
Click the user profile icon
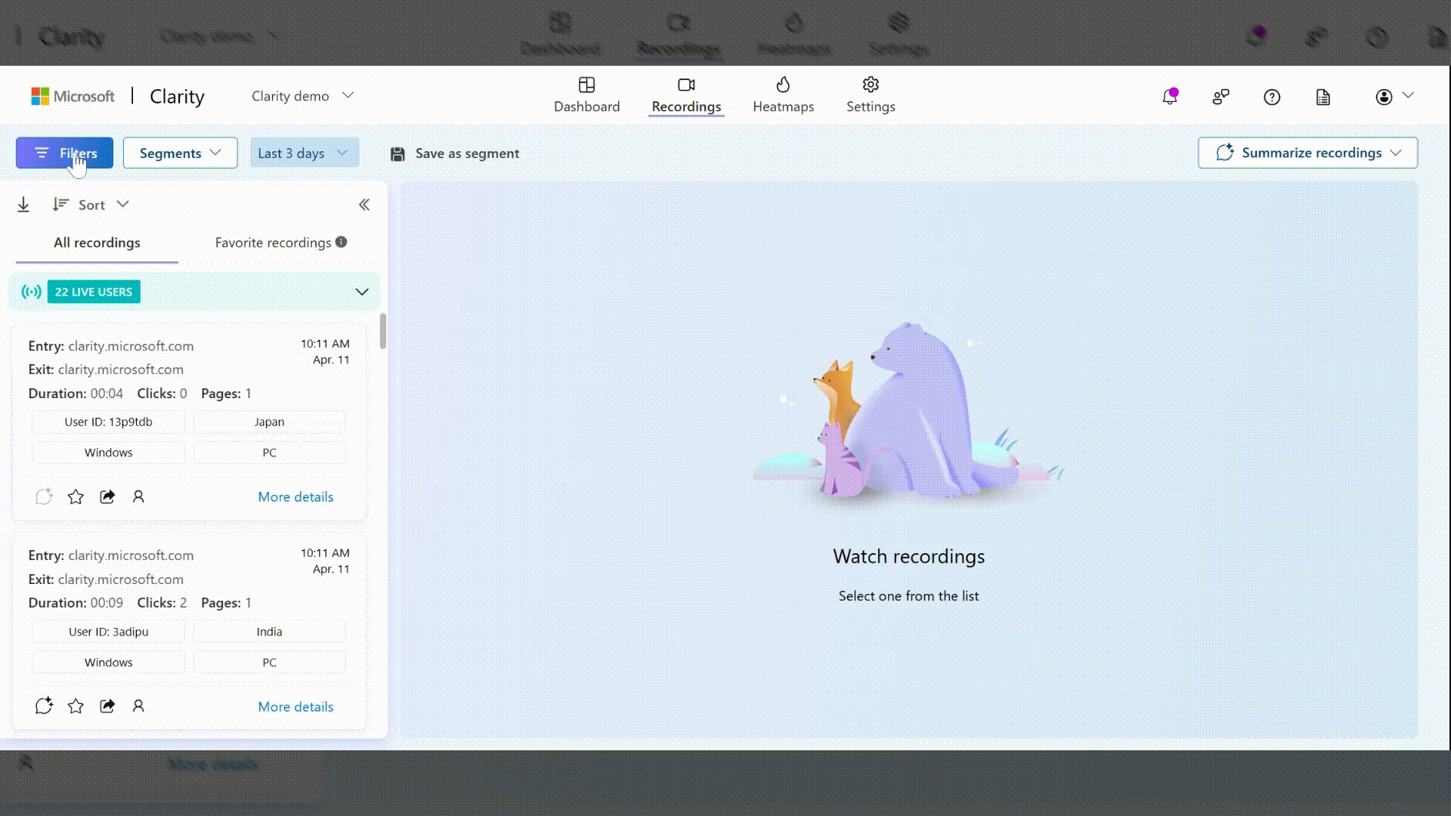[1384, 97]
